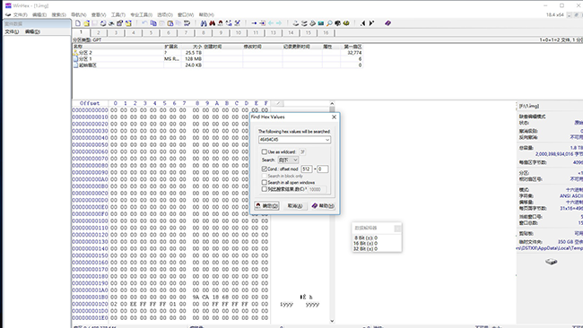Click the New file icon in toolbar

tap(78, 23)
